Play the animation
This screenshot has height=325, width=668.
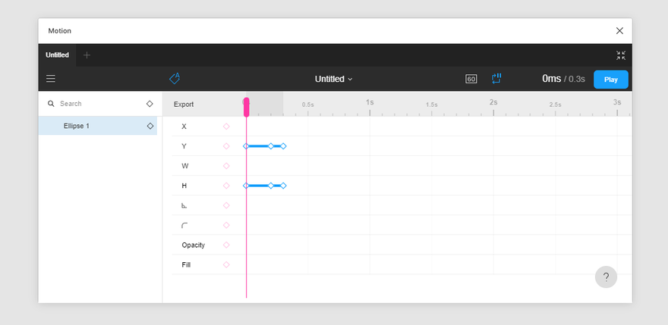point(611,80)
